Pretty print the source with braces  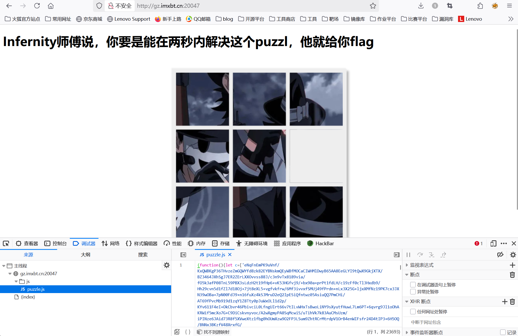pos(188,332)
